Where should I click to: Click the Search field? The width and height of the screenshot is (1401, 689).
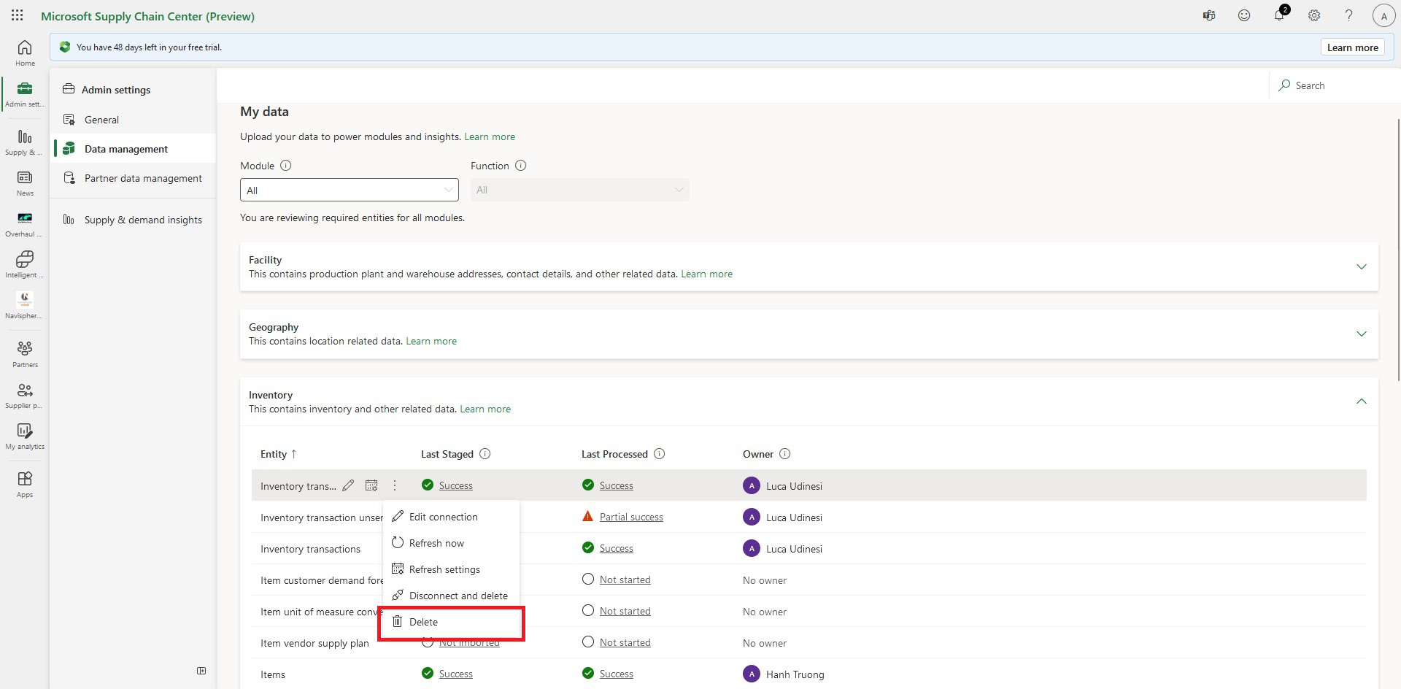1335,85
